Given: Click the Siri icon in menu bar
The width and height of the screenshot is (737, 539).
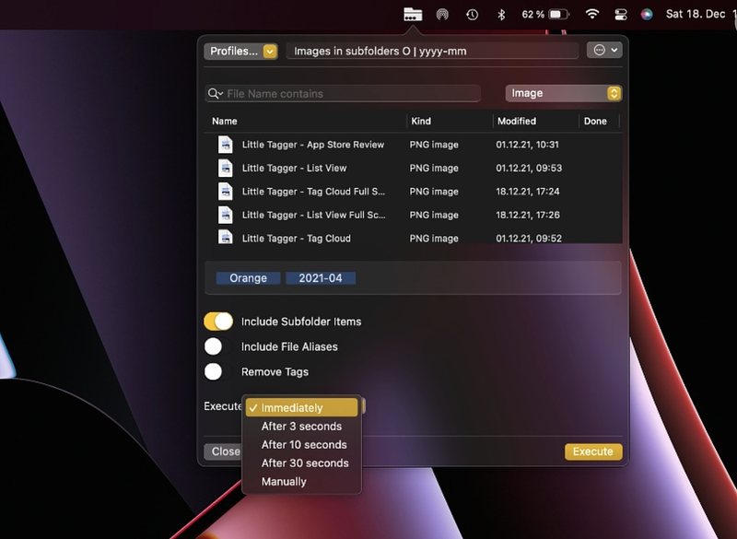Looking at the screenshot, I should pos(647,15).
